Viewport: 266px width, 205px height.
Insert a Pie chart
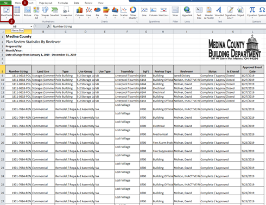[97, 12]
